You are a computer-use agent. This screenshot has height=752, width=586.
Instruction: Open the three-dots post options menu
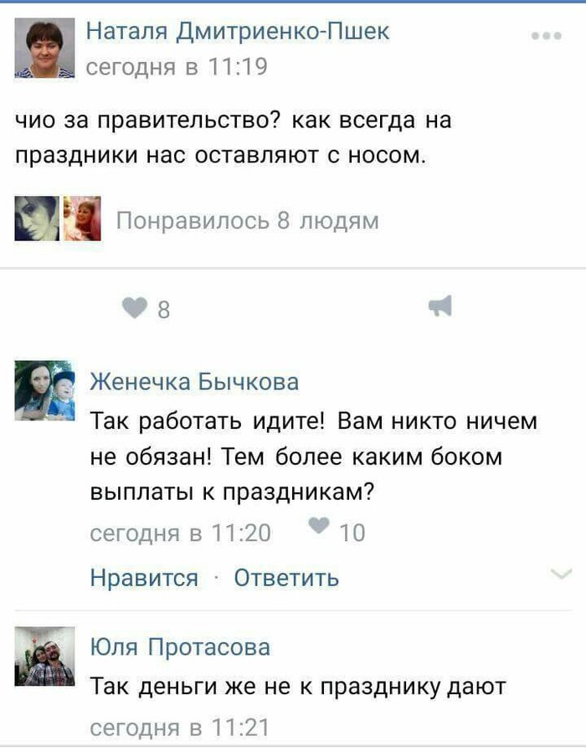(546, 36)
